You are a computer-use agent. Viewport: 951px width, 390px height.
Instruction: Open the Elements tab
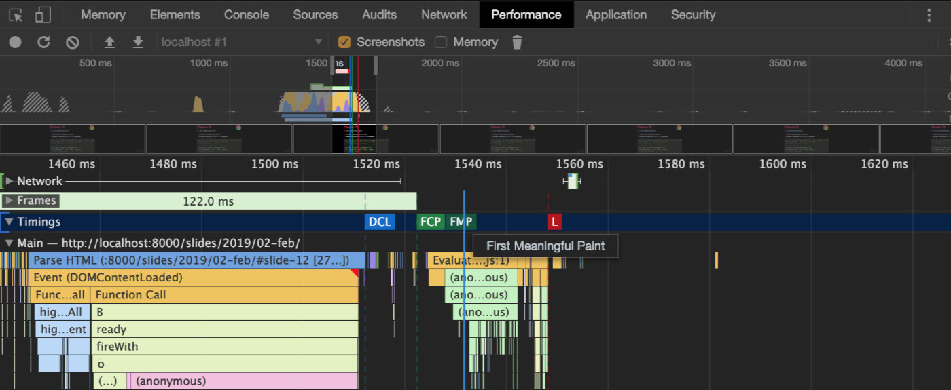pos(175,14)
